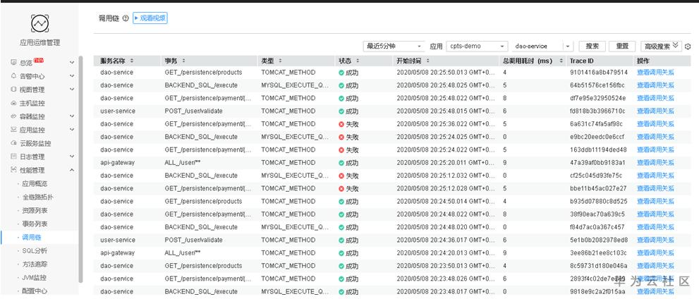
Task: Click Trace ID 163ddb11194ded48 cell
Action: (598, 149)
